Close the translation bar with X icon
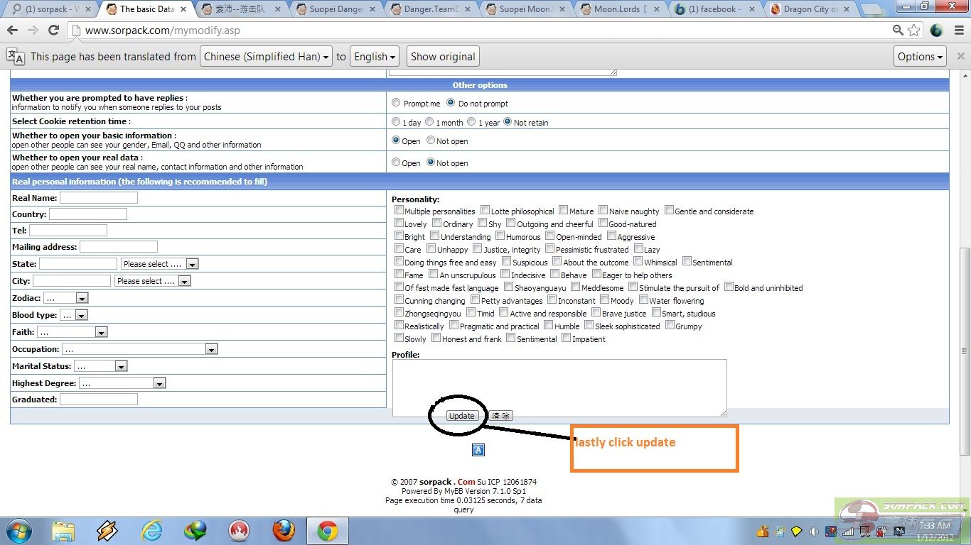The height and width of the screenshot is (545, 971). click(x=960, y=57)
